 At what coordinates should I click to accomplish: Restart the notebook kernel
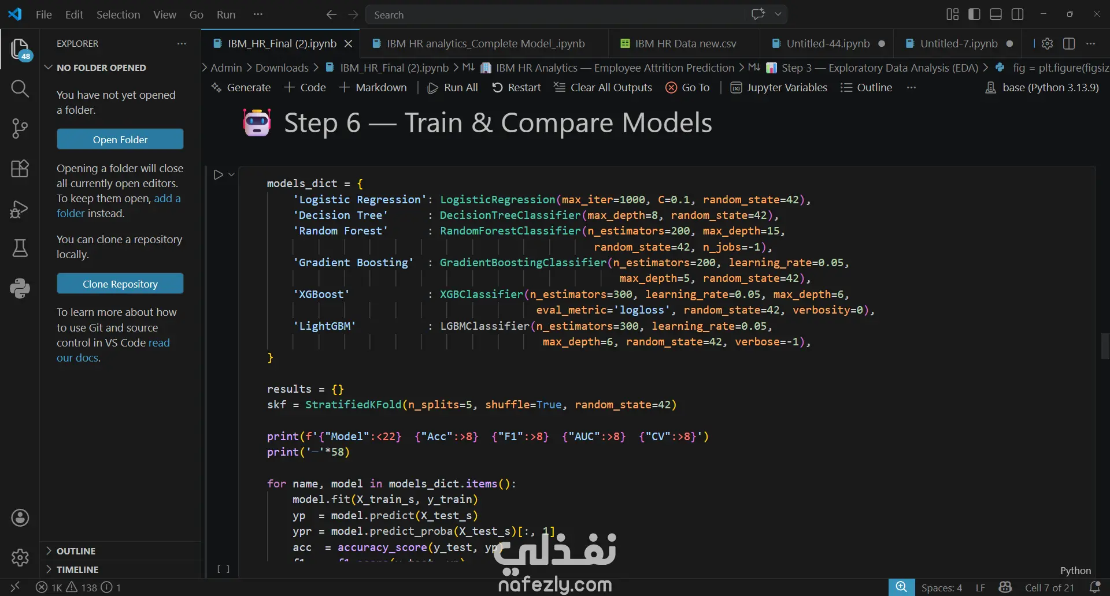(516, 88)
